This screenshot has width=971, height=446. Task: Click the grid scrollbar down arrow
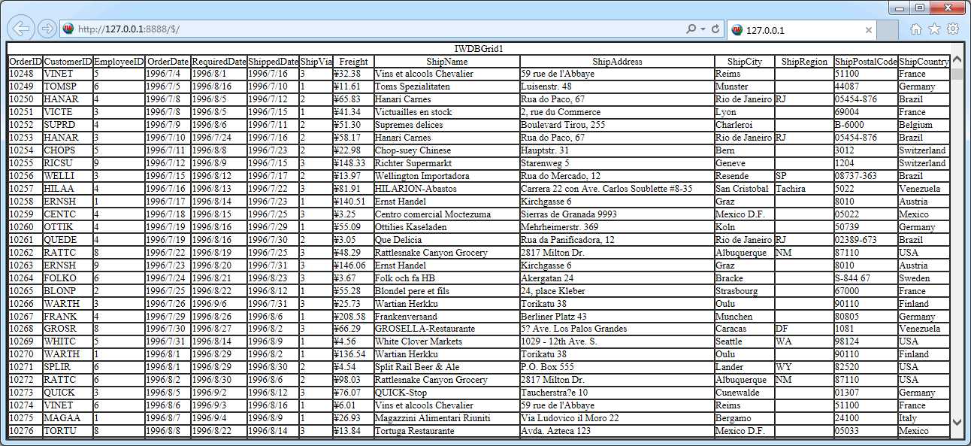tap(957, 422)
